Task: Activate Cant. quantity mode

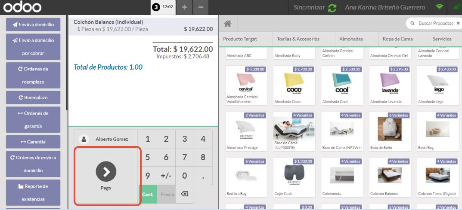Action: (x=148, y=194)
